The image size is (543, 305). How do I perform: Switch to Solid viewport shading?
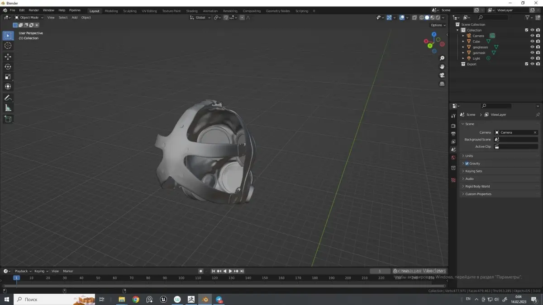click(427, 18)
